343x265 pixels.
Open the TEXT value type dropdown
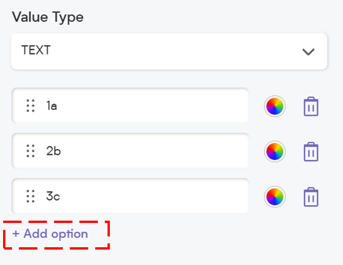coord(169,51)
